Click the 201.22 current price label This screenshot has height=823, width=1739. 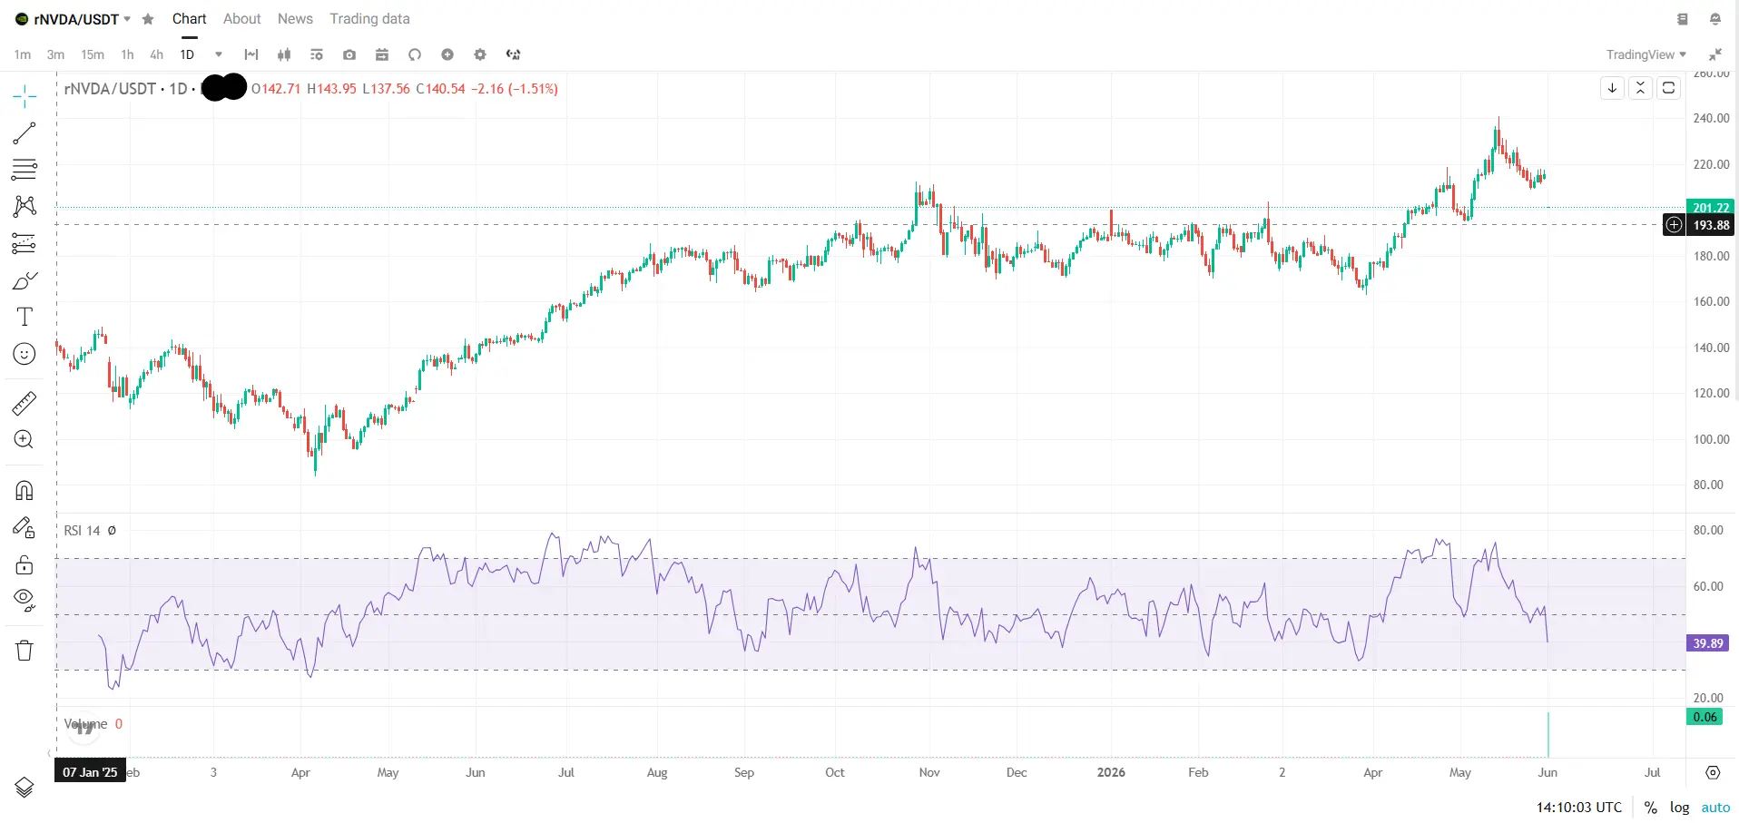click(x=1711, y=207)
